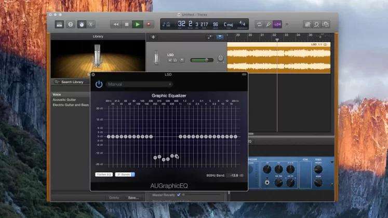Viewport: 388px width, 218px height.
Task: Click the Flatten EQ button
Action: pos(104,174)
